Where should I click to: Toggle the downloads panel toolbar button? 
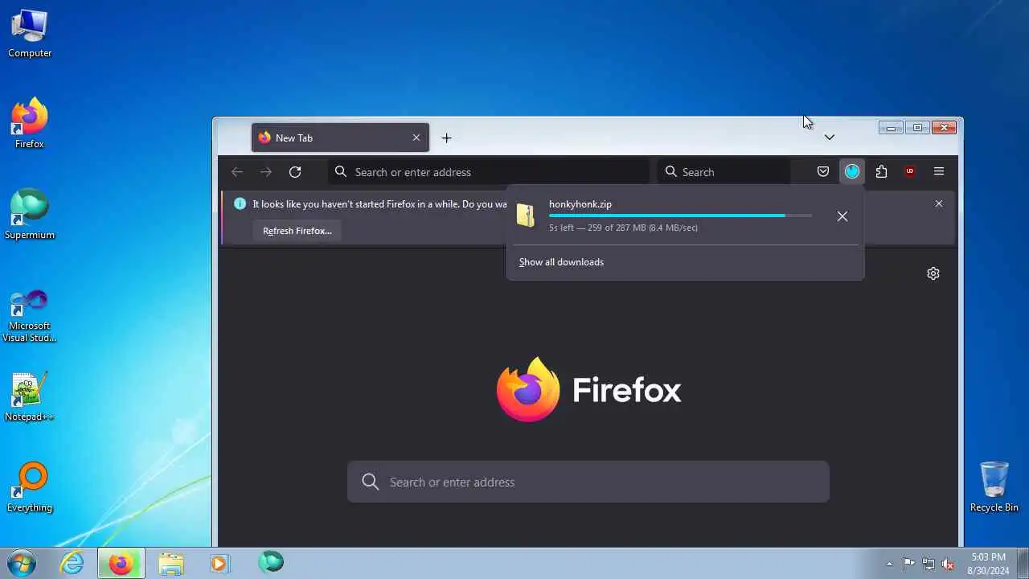click(x=852, y=171)
